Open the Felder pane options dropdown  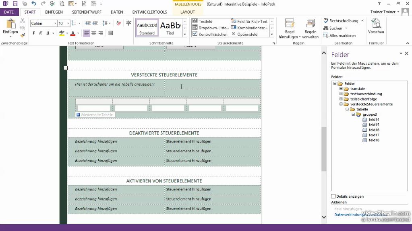pyautogui.click(x=401, y=53)
